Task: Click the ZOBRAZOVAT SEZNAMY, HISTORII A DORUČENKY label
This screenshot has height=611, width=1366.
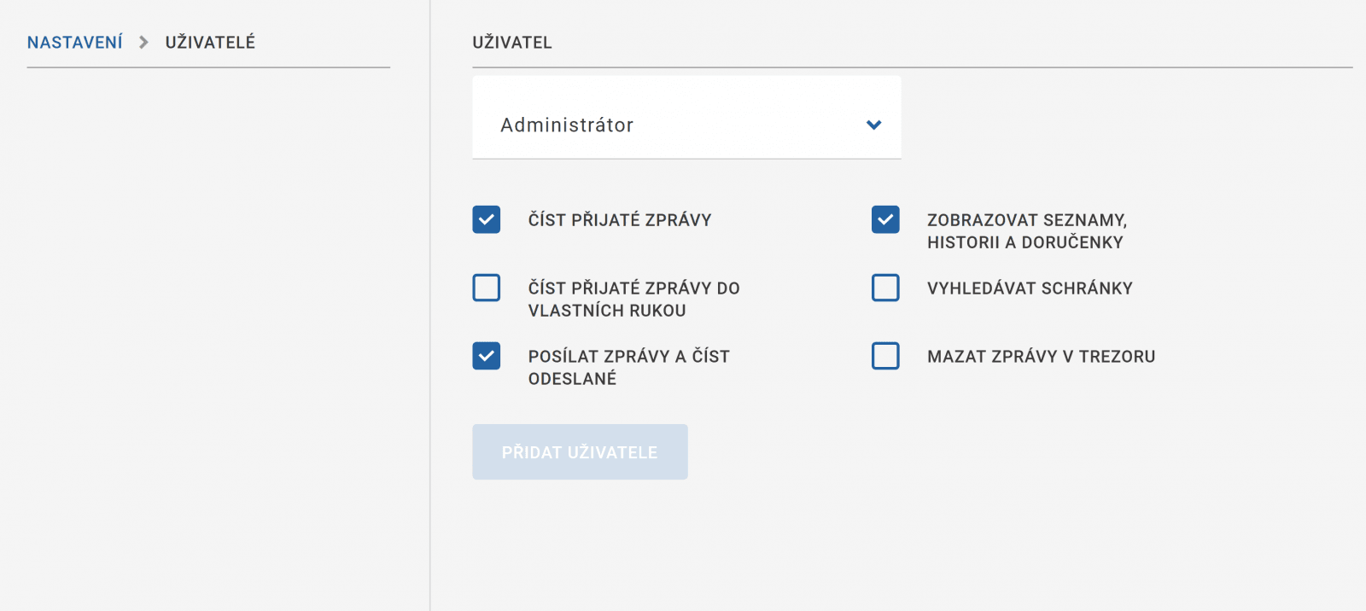Action: [x=1026, y=231]
